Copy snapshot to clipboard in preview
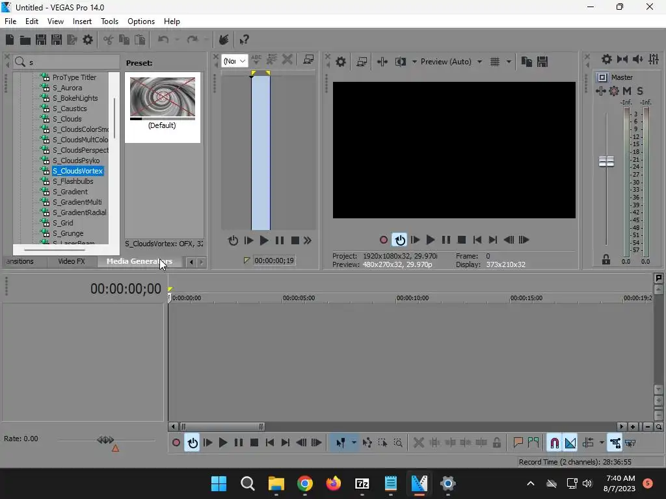 [x=527, y=62]
